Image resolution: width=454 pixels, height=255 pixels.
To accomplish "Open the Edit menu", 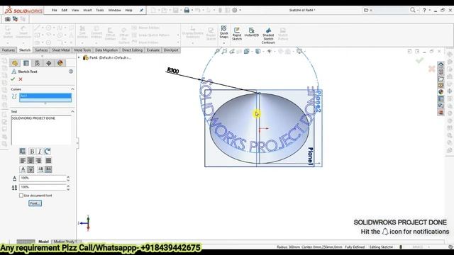I will 65,10.
